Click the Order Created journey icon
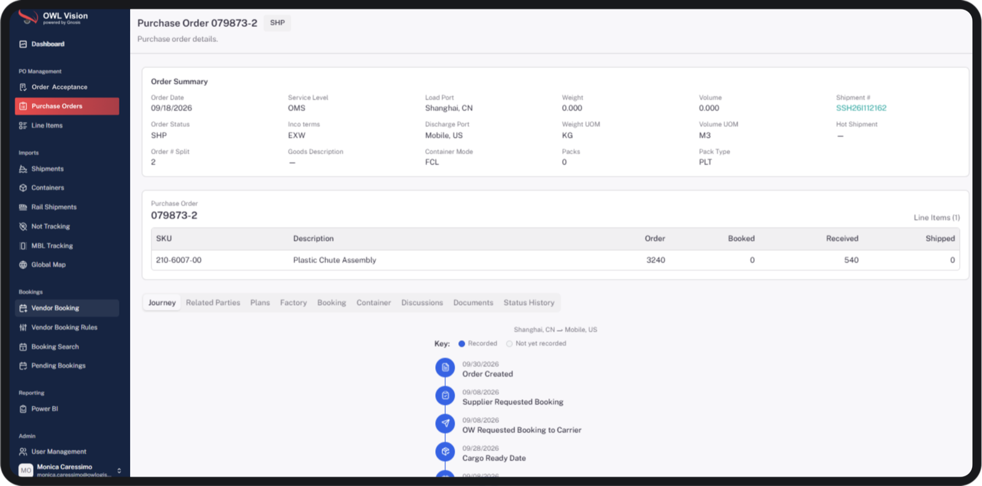This screenshot has width=982, height=486. (x=445, y=368)
